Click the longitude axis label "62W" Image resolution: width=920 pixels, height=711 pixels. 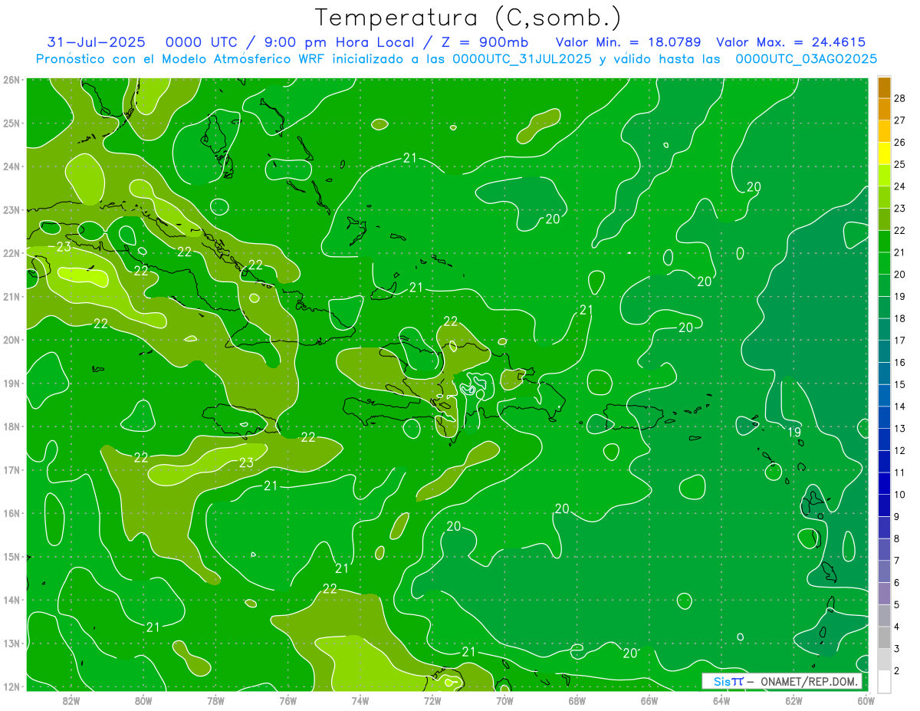click(x=793, y=700)
